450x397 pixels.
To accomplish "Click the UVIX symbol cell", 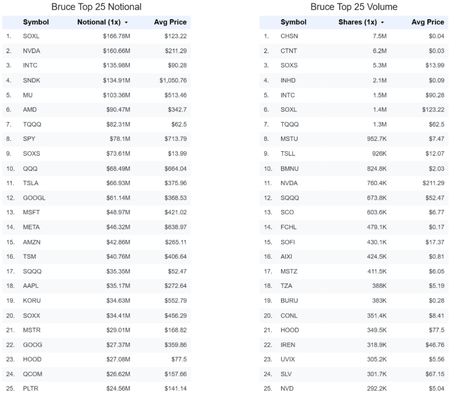I will 288,360.
